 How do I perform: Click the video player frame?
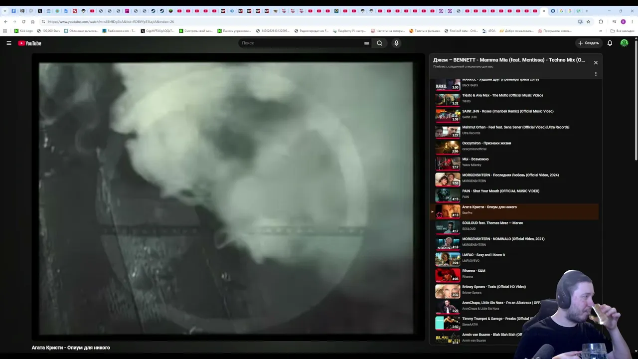pos(228,197)
